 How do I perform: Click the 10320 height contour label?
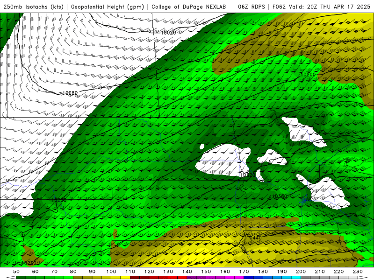pyautogui.click(x=248, y=175)
